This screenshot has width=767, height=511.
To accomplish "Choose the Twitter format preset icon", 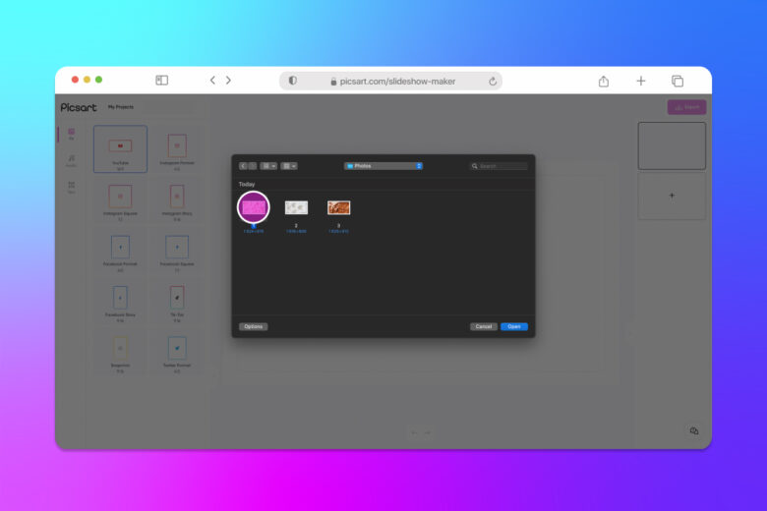I will pos(177,348).
